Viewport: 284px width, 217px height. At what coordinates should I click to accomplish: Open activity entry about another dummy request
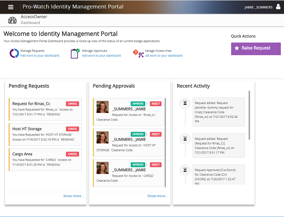point(219,112)
